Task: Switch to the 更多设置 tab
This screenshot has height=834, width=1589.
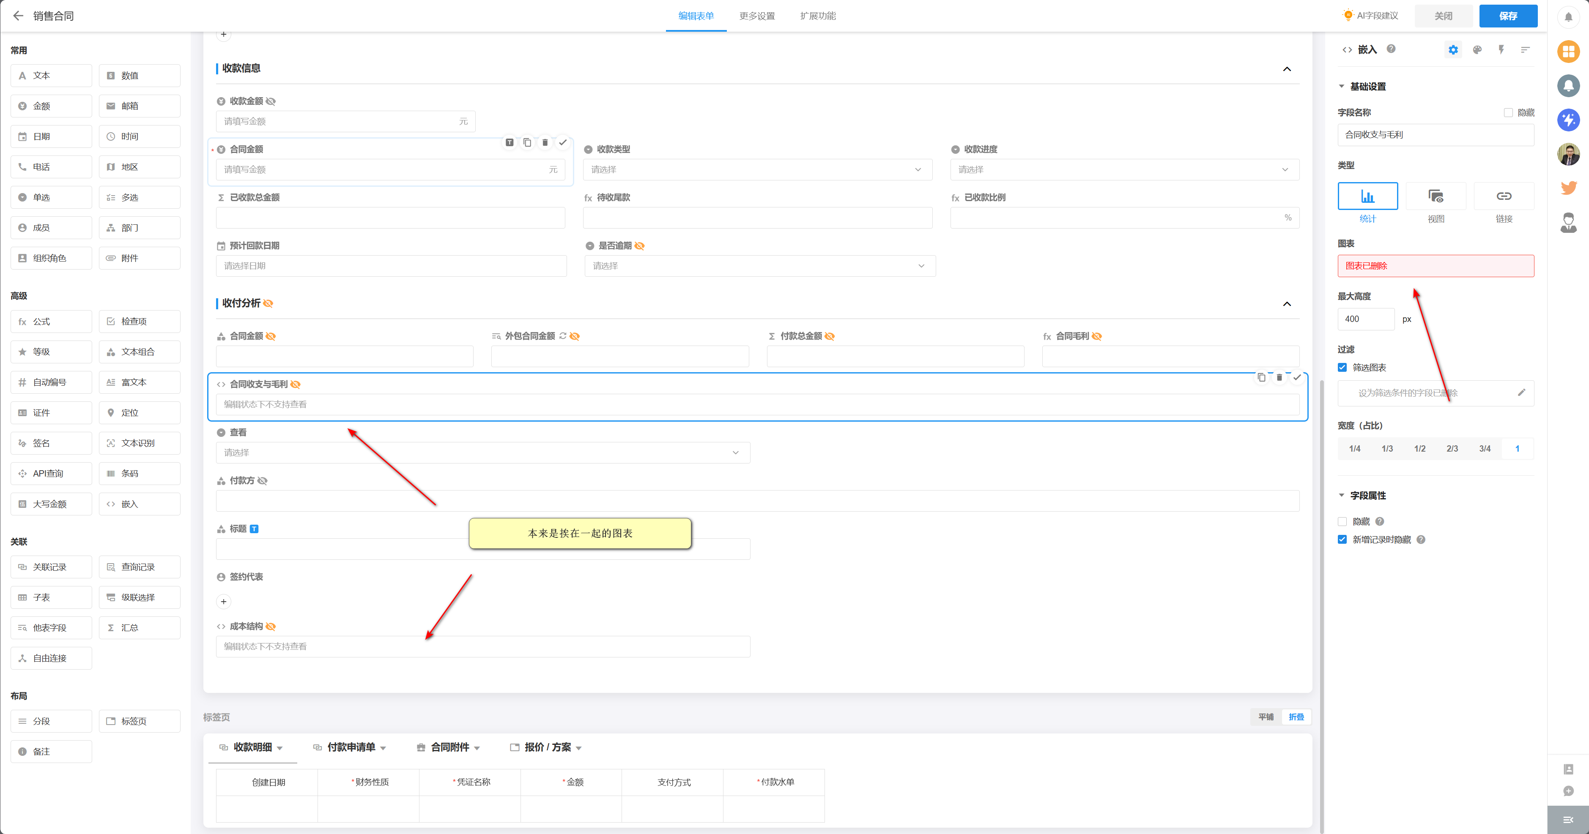Action: [x=757, y=16]
